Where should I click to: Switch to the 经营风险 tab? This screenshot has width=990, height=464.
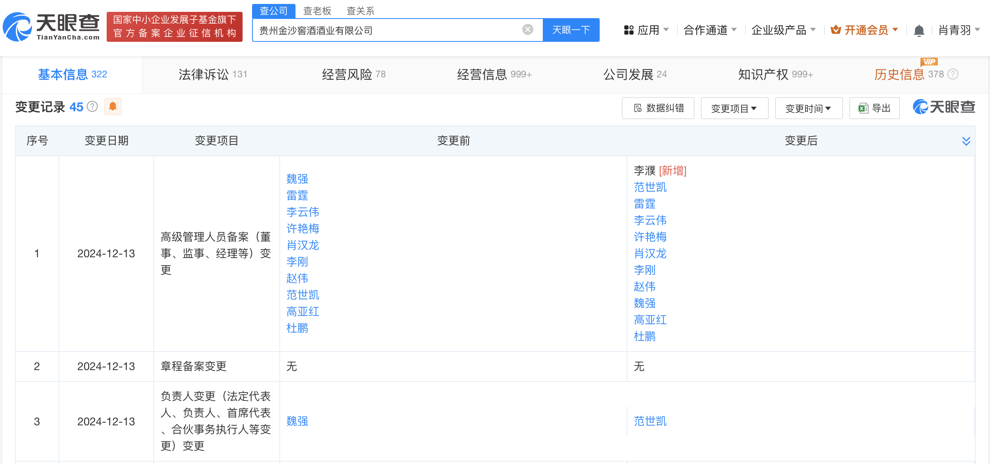(354, 74)
